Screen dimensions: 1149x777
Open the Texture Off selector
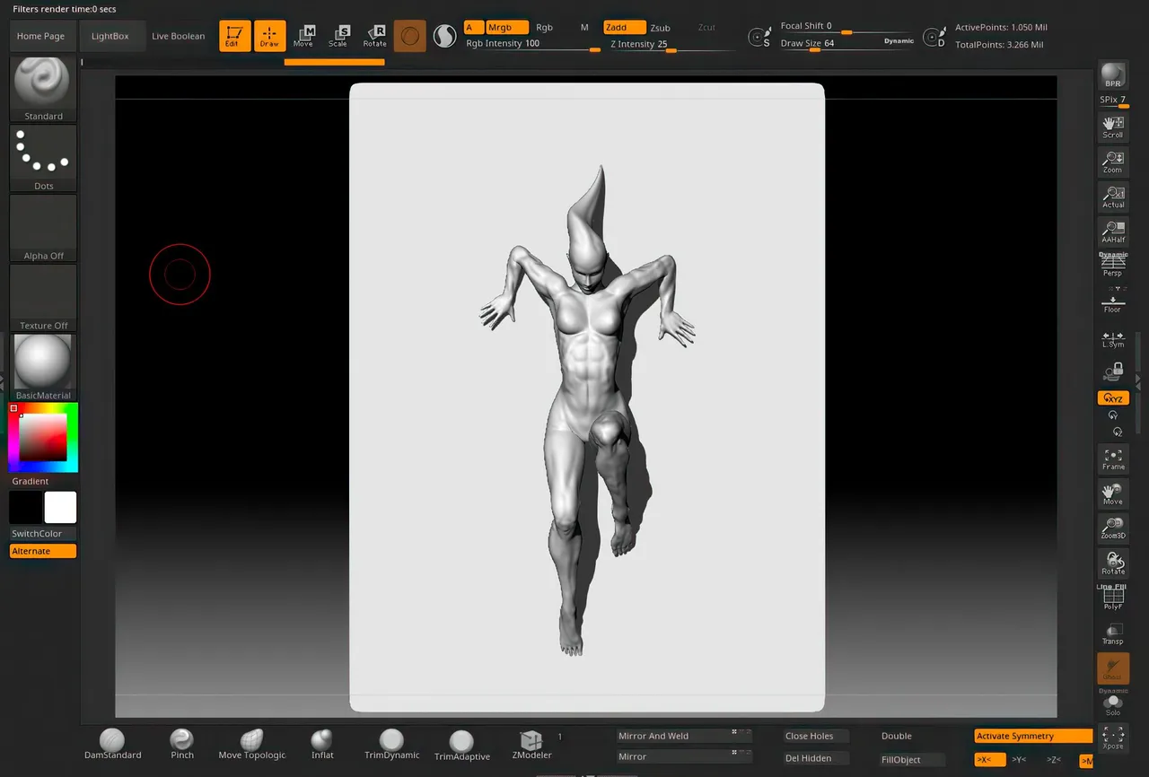[x=43, y=299]
